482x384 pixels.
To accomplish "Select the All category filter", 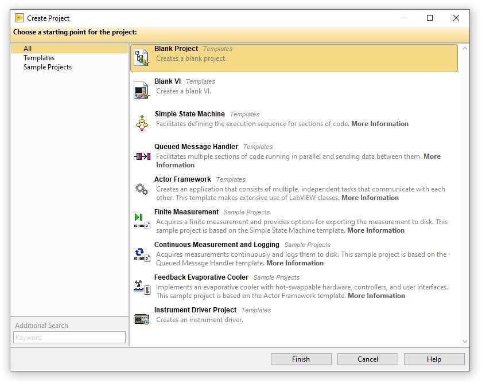I will click(x=28, y=49).
